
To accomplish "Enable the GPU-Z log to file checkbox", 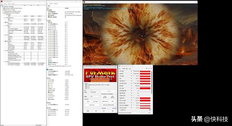I will point(120,110).
